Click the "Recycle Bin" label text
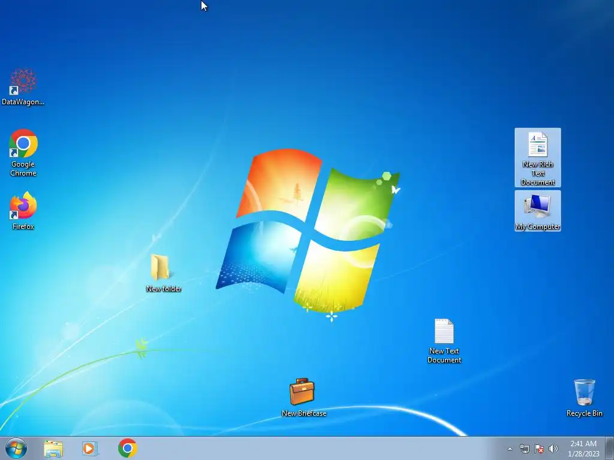This screenshot has width=614, height=460. 584,413
